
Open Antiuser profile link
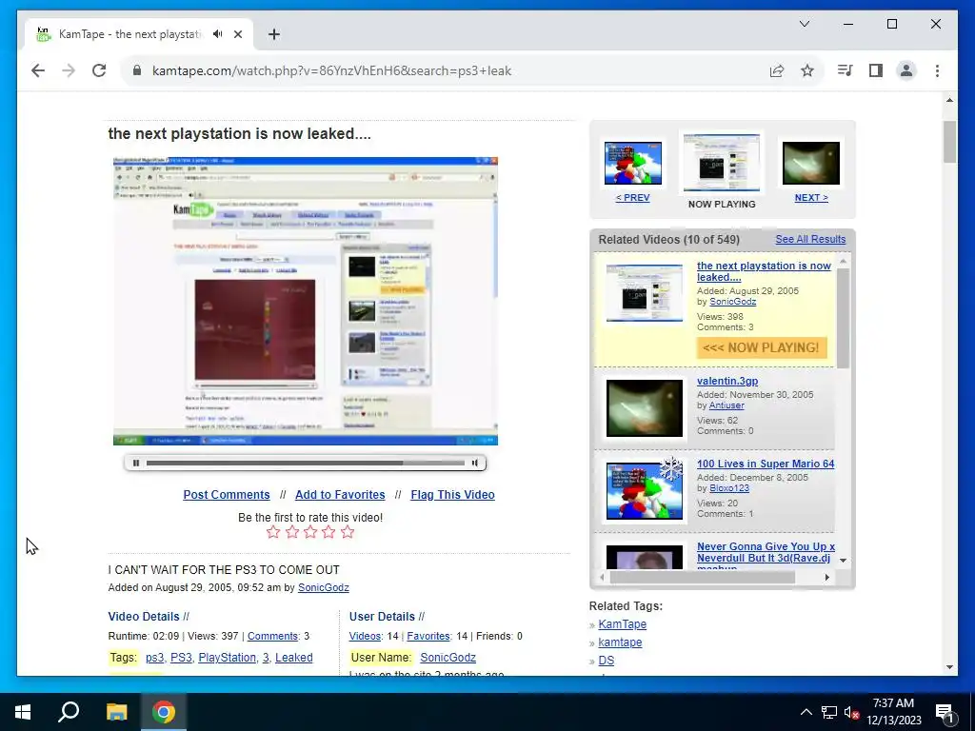[726, 405]
